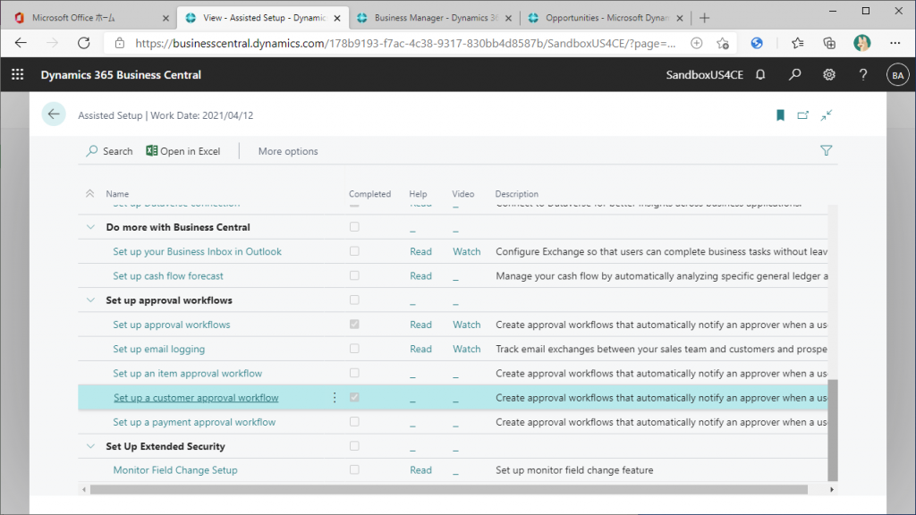Open browser Collections
This screenshot has height=515, width=916.
[829, 43]
